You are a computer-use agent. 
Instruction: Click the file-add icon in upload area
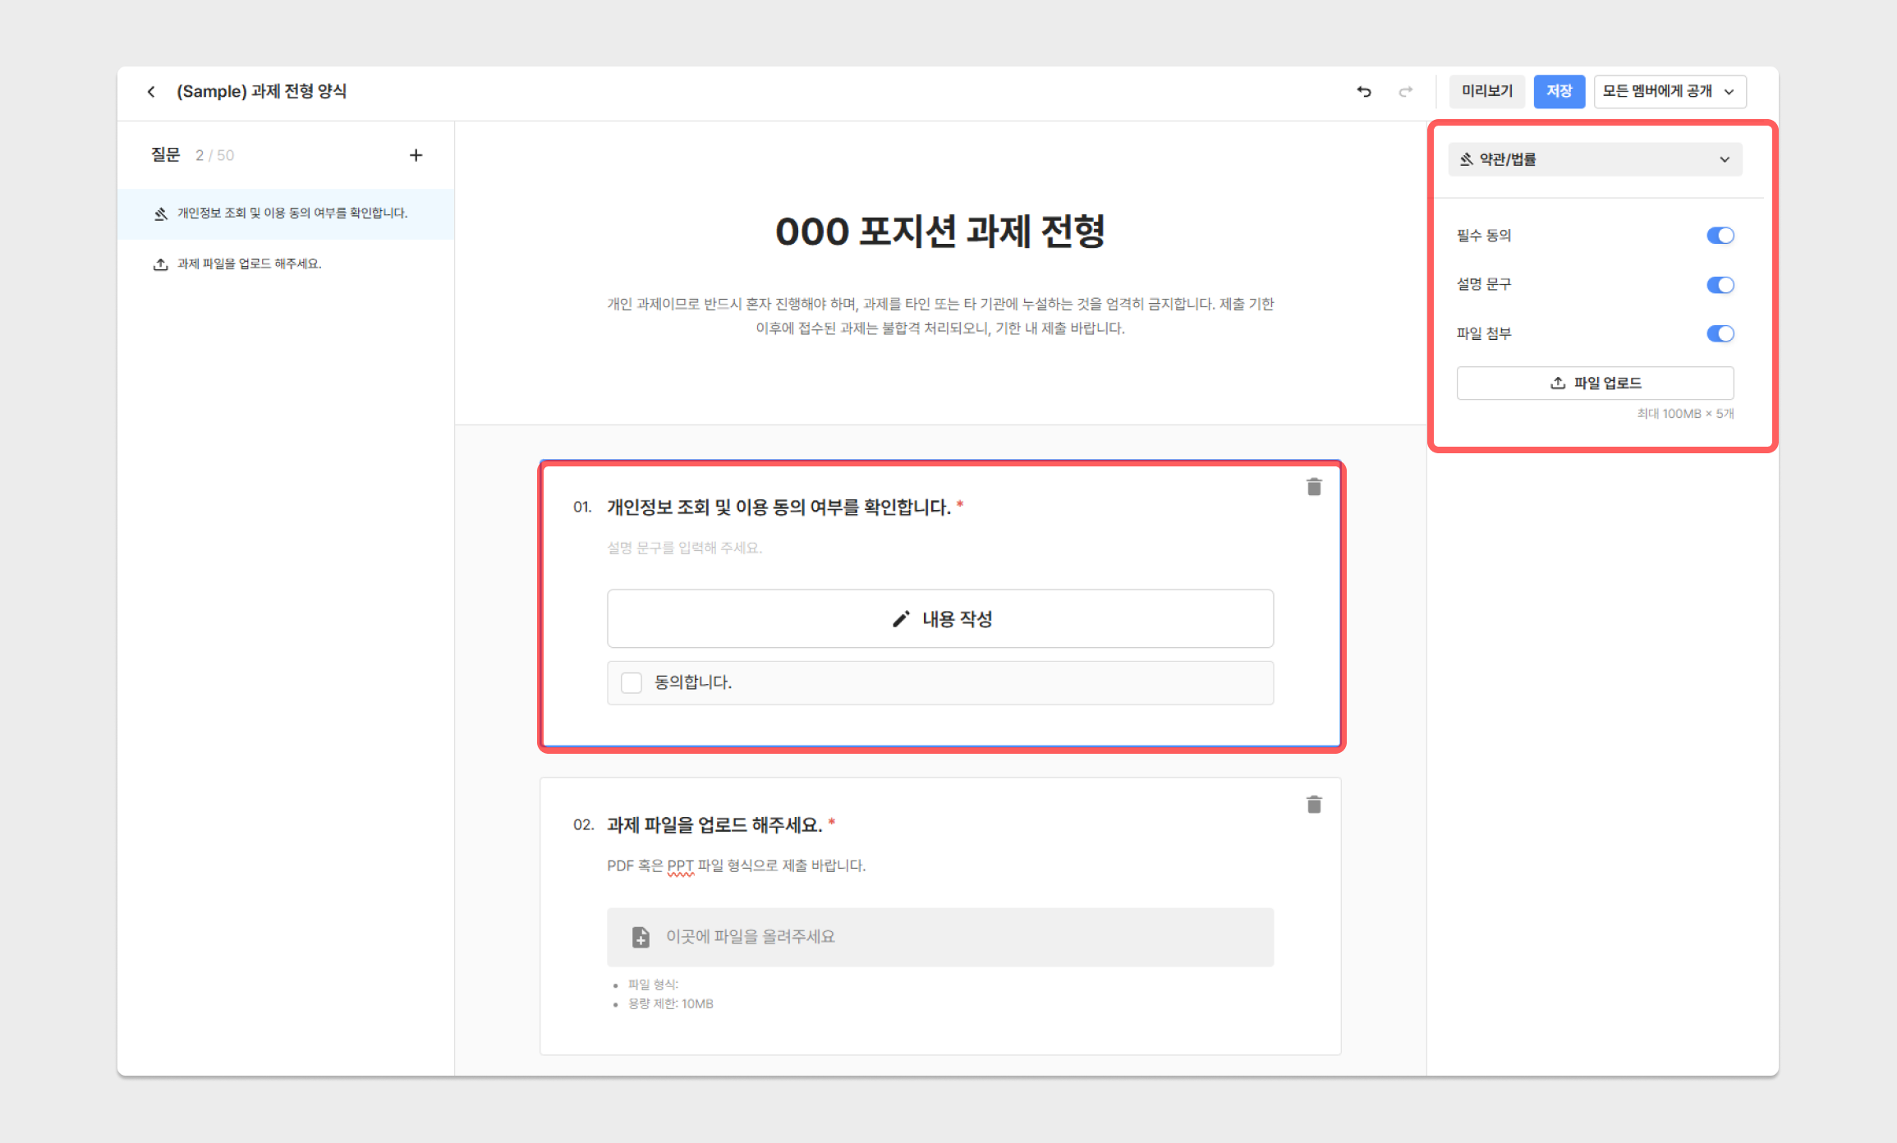[x=641, y=937]
